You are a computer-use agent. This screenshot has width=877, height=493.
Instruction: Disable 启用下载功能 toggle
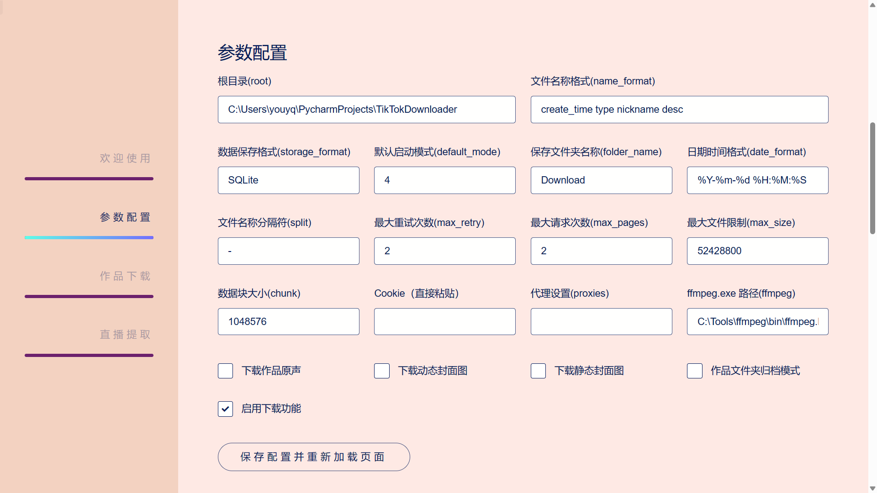(225, 408)
